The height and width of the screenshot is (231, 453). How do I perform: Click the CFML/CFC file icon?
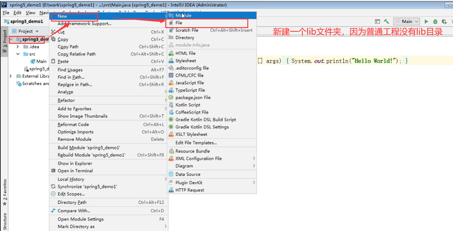(x=171, y=75)
